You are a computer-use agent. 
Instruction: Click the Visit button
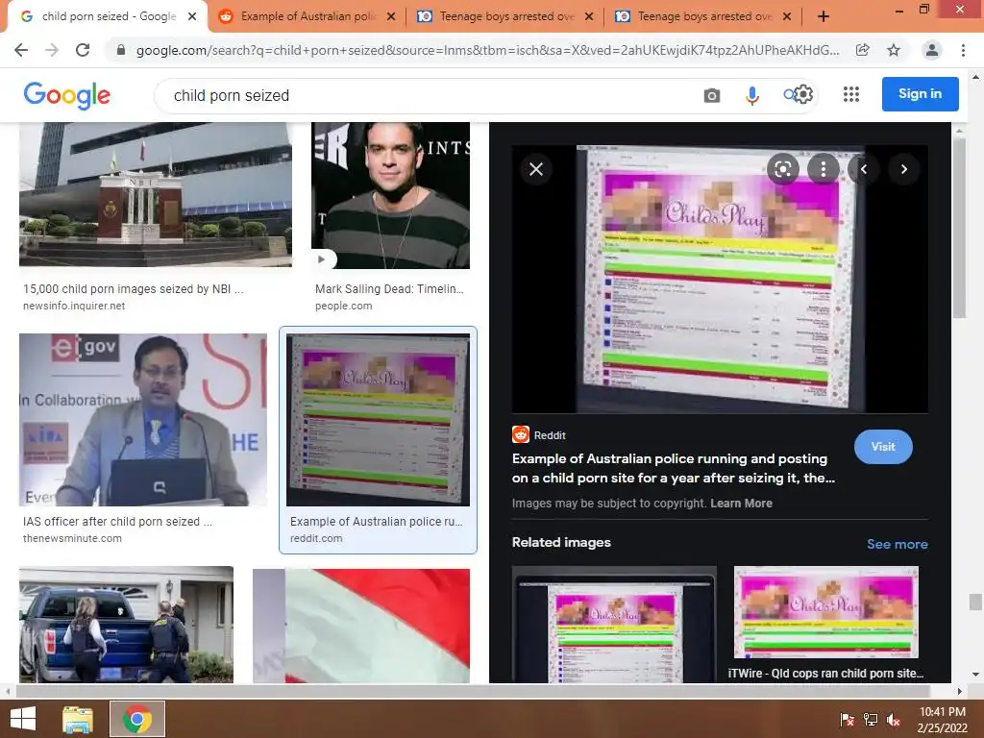883,447
